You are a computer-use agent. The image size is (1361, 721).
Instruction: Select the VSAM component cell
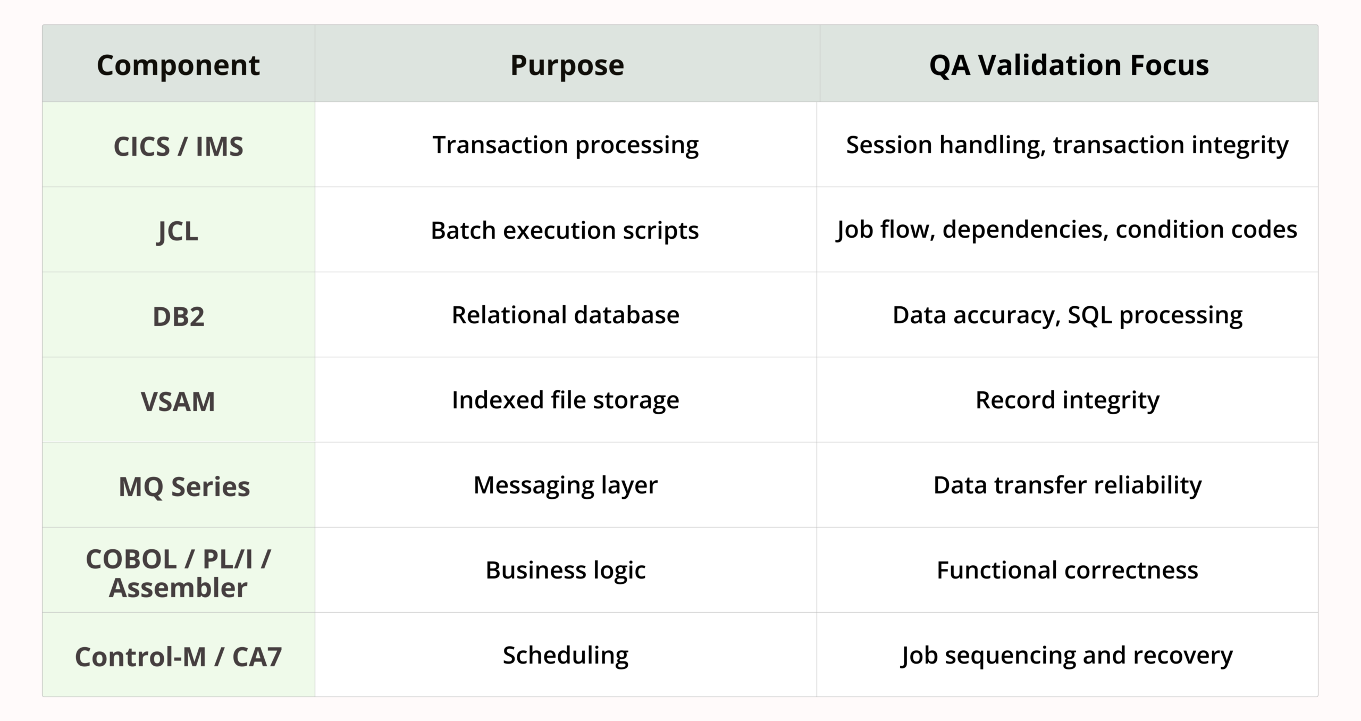179,400
